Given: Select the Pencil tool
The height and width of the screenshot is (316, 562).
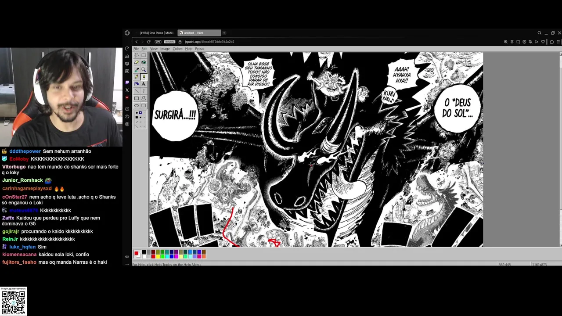Looking at the screenshot, I should coord(137,77).
